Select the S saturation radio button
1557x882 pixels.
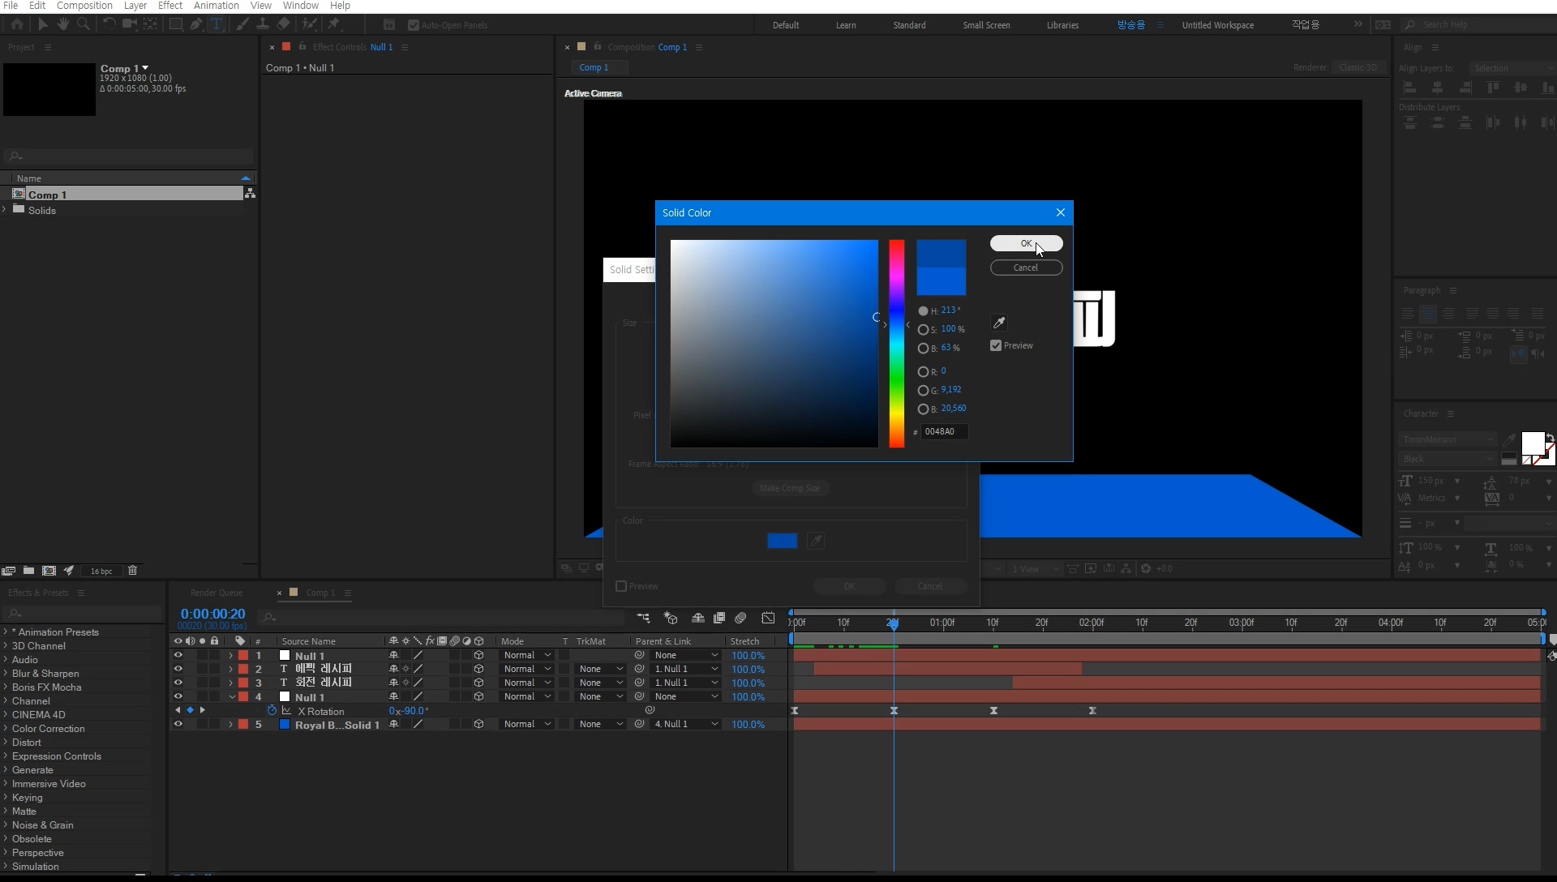pos(923,329)
